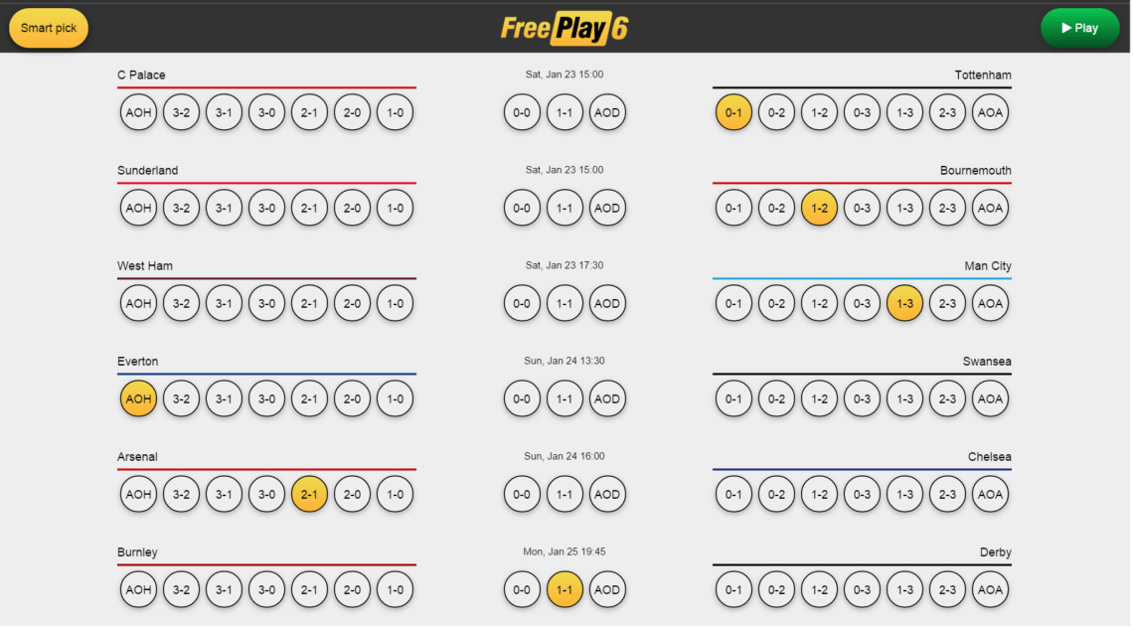Screen dimensions: 1133x627
Task: Pick 1-2 for Bournemouth
Action: 819,208
